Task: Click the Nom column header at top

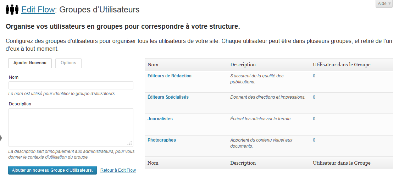Action: click(153, 65)
